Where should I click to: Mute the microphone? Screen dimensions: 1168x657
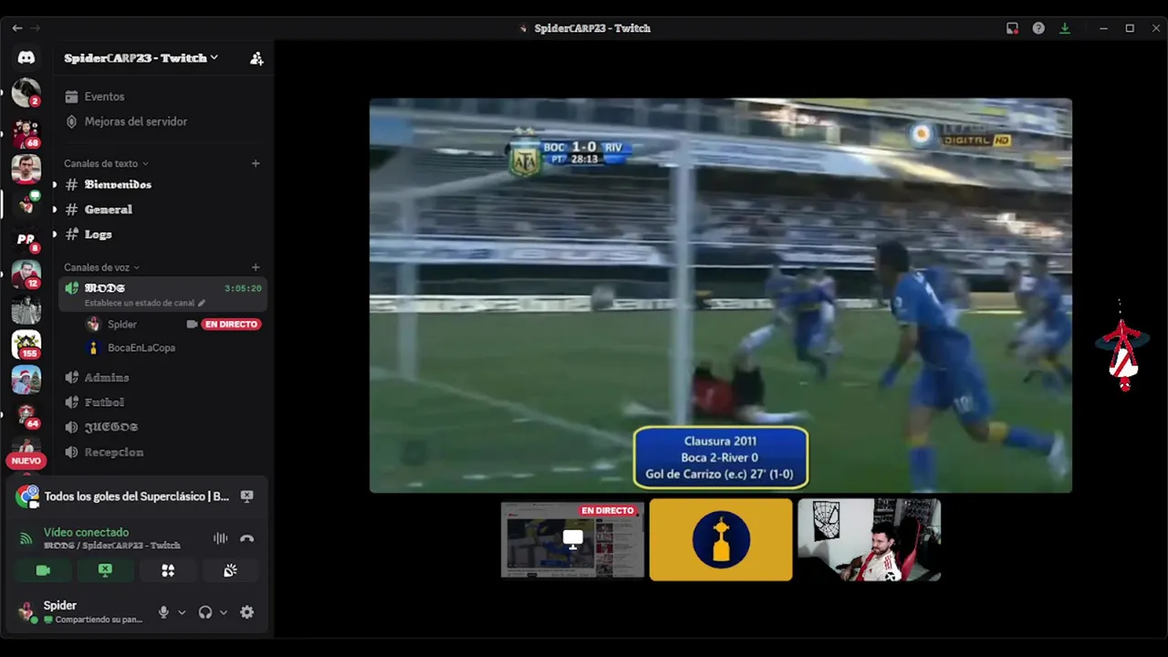(x=163, y=612)
